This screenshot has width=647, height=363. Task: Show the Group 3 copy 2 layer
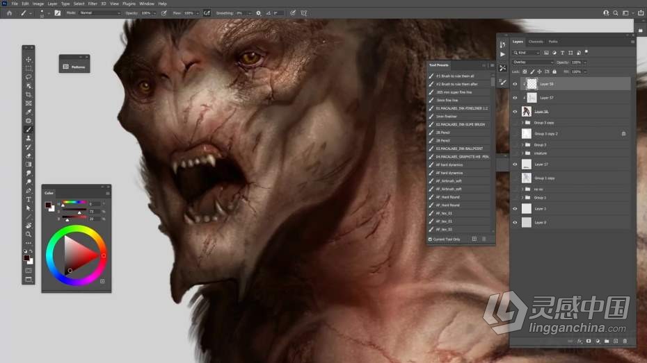[x=515, y=134]
